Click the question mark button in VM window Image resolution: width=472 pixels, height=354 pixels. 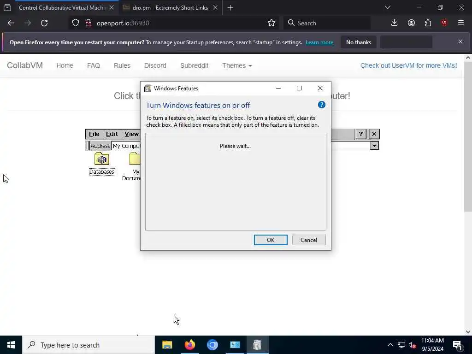(x=360, y=134)
